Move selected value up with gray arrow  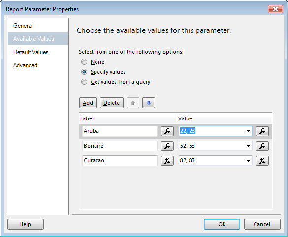(133, 103)
